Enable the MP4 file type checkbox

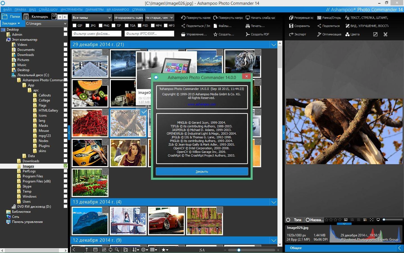point(153,26)
